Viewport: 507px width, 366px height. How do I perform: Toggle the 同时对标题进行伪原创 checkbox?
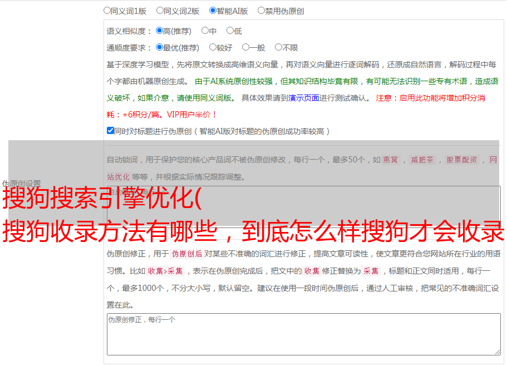[x=110, y=131]
